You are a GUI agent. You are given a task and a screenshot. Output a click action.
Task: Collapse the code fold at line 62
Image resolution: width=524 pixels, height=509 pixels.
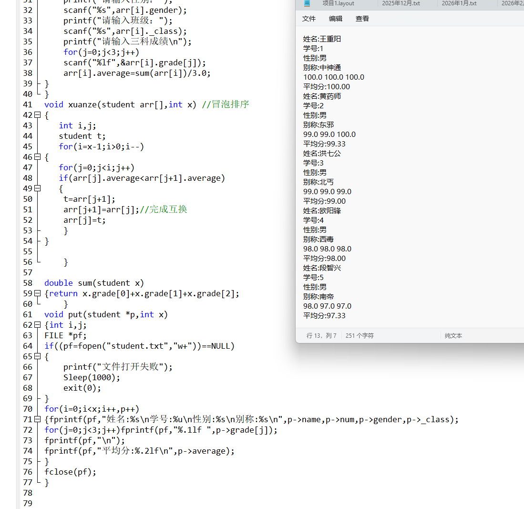pos(37,325)
